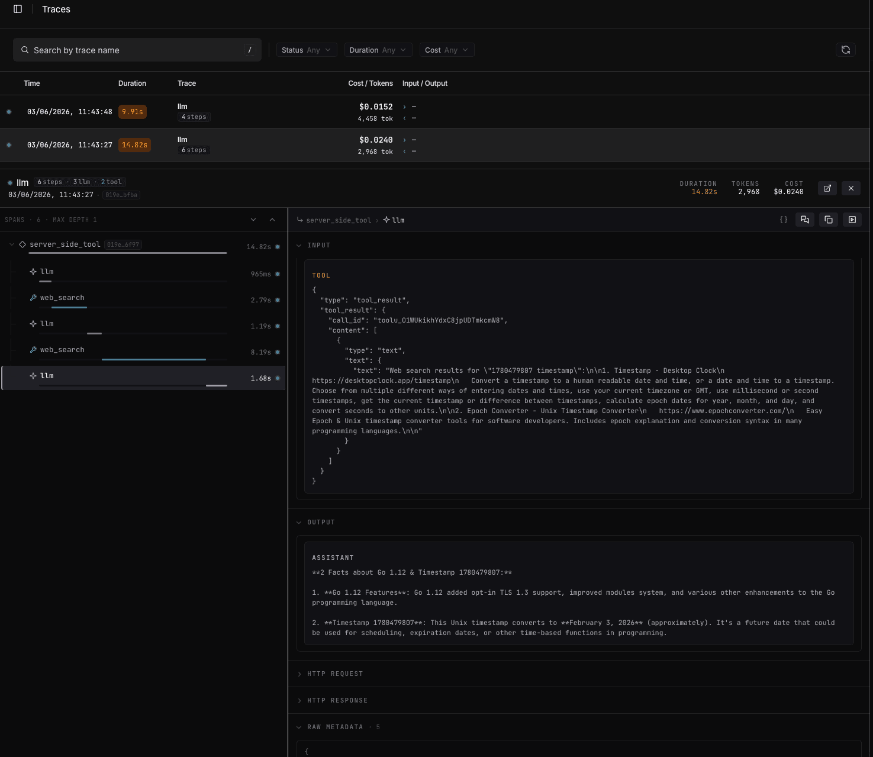Click the search magnifier icon
The height and width of the screenshot is (757, 873).
coord(25,50)
